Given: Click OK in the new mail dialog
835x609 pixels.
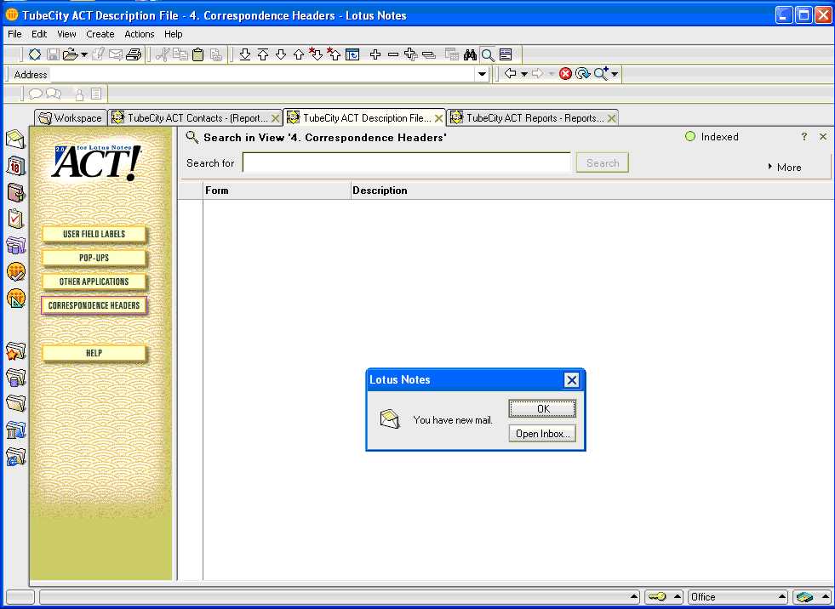Looking at the screenshot, I should (x=542, y=409).
